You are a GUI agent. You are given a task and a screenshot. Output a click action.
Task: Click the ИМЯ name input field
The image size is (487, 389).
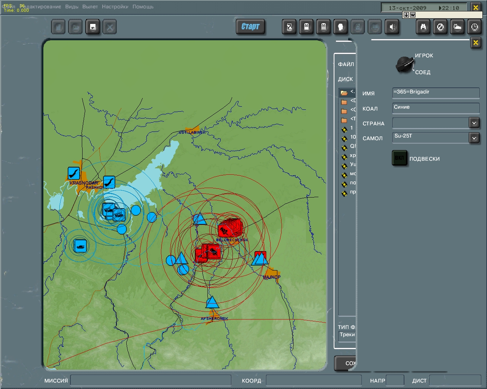(436, 93)
